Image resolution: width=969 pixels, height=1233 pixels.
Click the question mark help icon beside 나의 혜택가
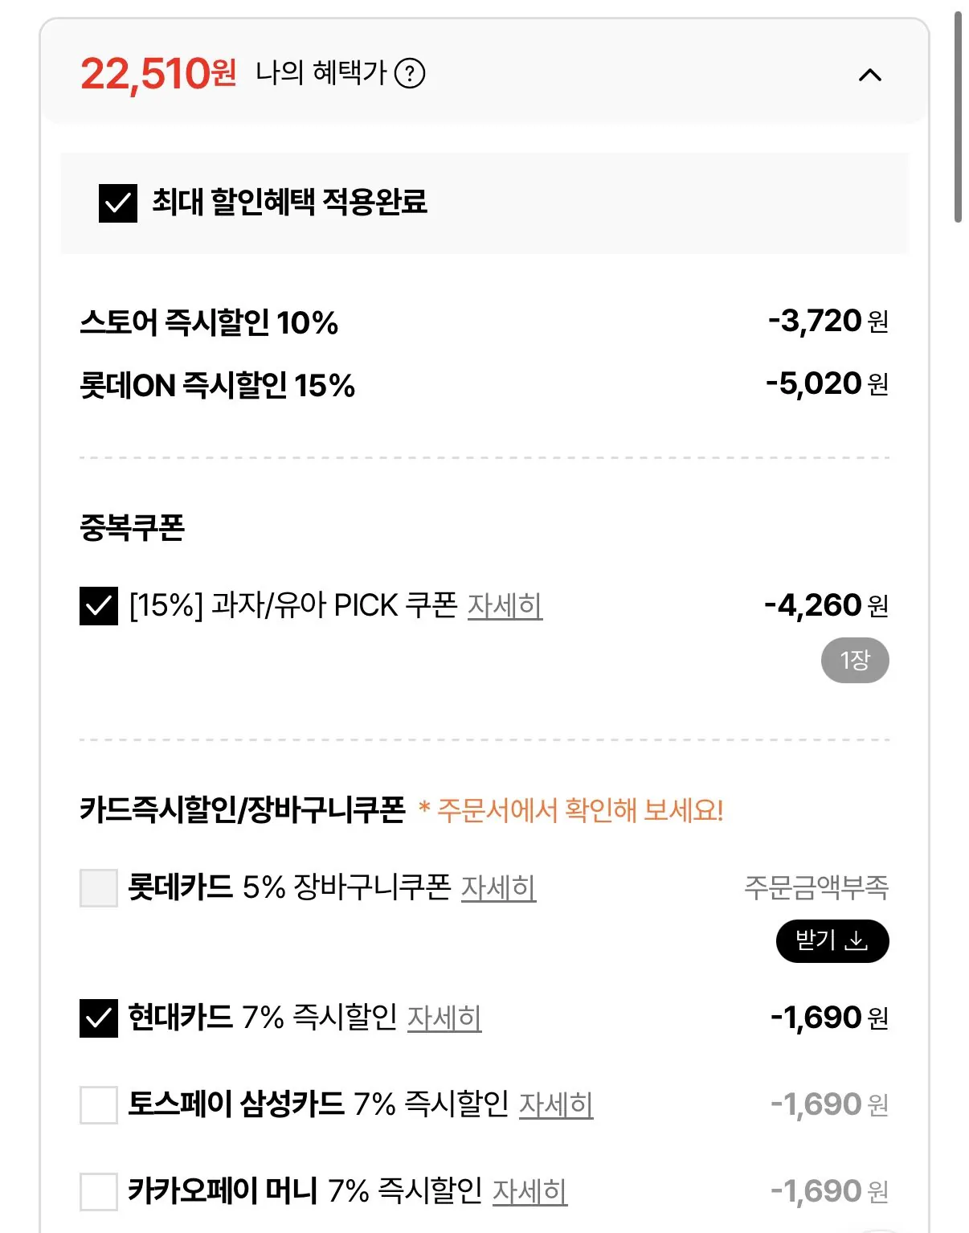click(x=410, y=74)
